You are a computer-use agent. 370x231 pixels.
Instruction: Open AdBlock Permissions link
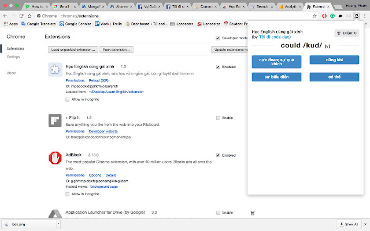tap(75, 176)
